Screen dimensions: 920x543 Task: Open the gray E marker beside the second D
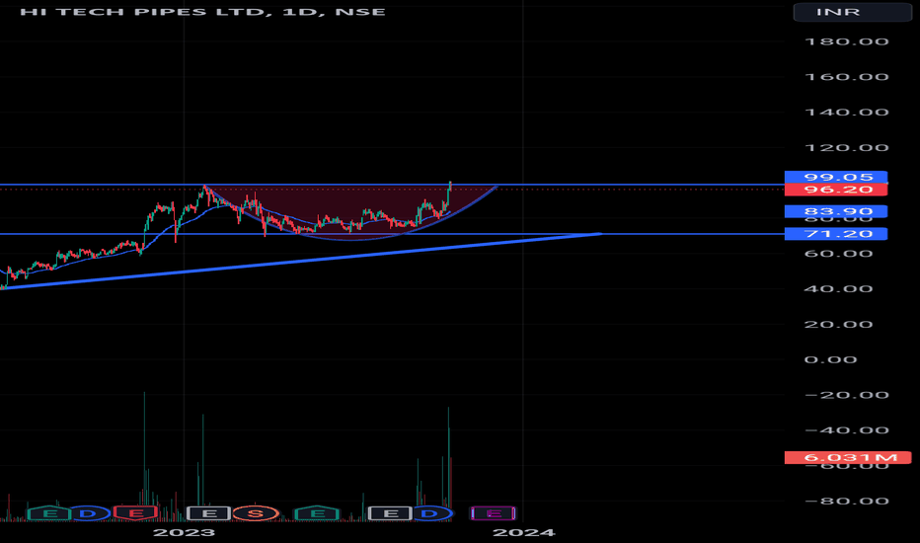click(390, 513)
